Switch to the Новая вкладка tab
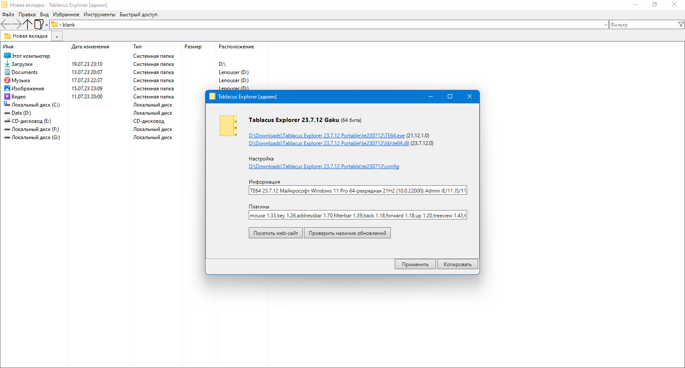685x368 pixels. (x=26, y=36)
